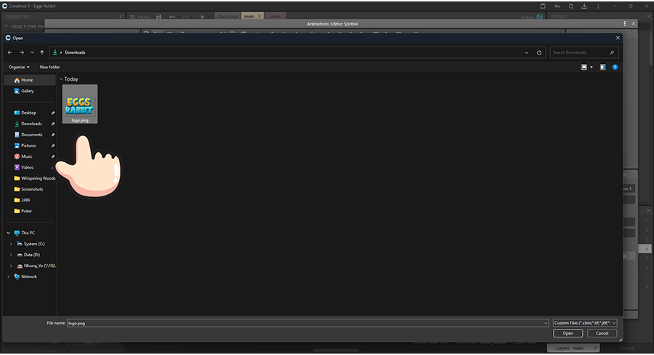Expand the System (C:) drive
The width and height of the screenshot is (654, 355).
pyautogui.click(x=11, y=244)
